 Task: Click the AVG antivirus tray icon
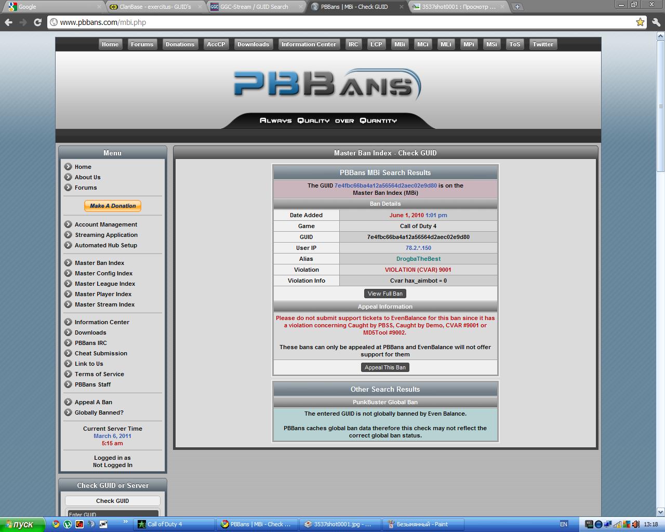coord(626,524)
